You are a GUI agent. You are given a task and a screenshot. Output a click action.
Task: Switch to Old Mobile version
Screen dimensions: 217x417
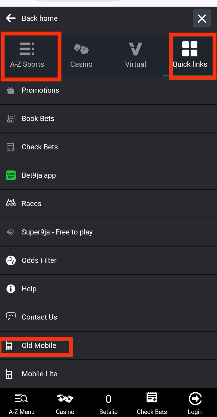[x=39, y=345]
